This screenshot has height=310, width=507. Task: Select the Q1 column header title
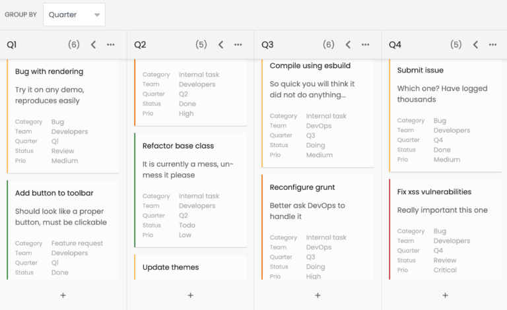(x=12, y=45)
